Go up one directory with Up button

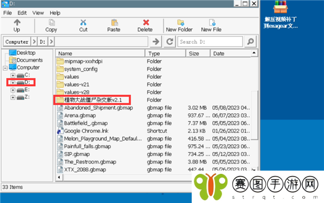pyautogui.click(x=17, y=25)
